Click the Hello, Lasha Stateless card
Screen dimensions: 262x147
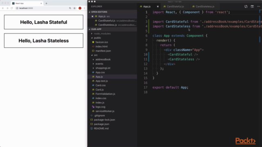(x=44, y=40)
